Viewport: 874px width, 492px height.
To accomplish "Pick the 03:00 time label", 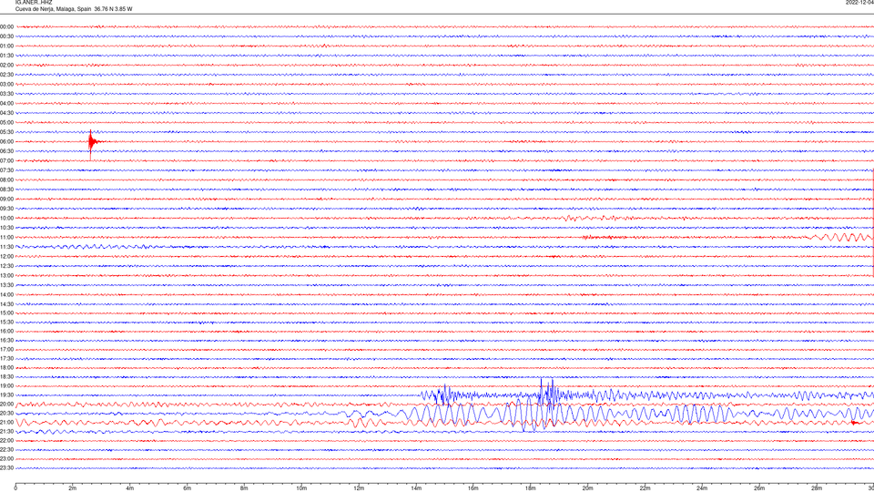I will (x=6, y=84).
